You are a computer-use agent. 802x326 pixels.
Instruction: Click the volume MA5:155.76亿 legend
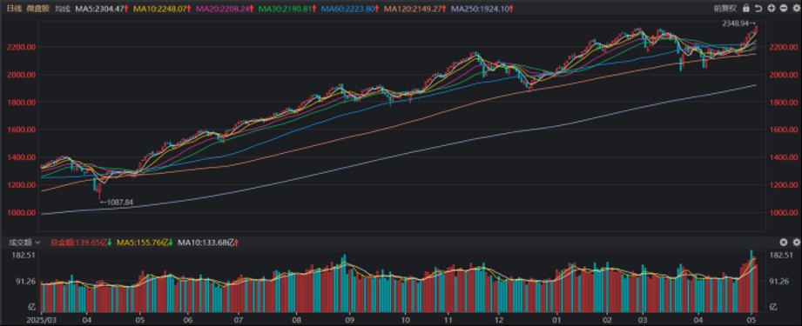tap(145, 243)
